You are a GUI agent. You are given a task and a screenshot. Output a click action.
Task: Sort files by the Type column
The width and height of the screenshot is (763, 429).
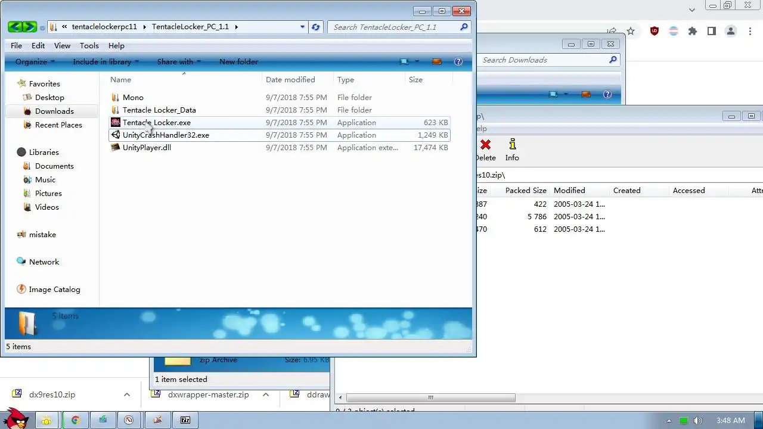(346, 79)
